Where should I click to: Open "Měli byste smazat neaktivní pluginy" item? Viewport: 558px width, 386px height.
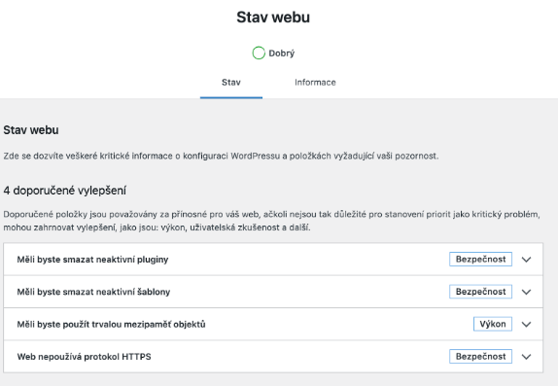pyautogui.click(x=273, y=260)
